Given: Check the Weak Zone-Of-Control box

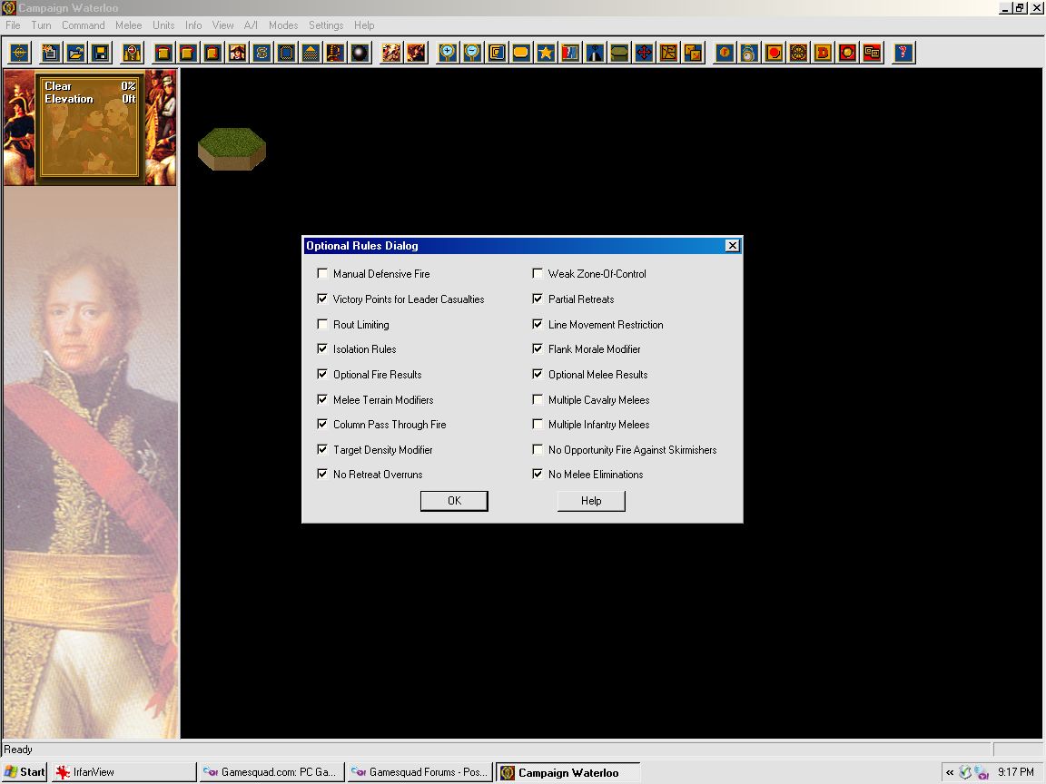Looking at the screenshot, I should click(538, 274).
